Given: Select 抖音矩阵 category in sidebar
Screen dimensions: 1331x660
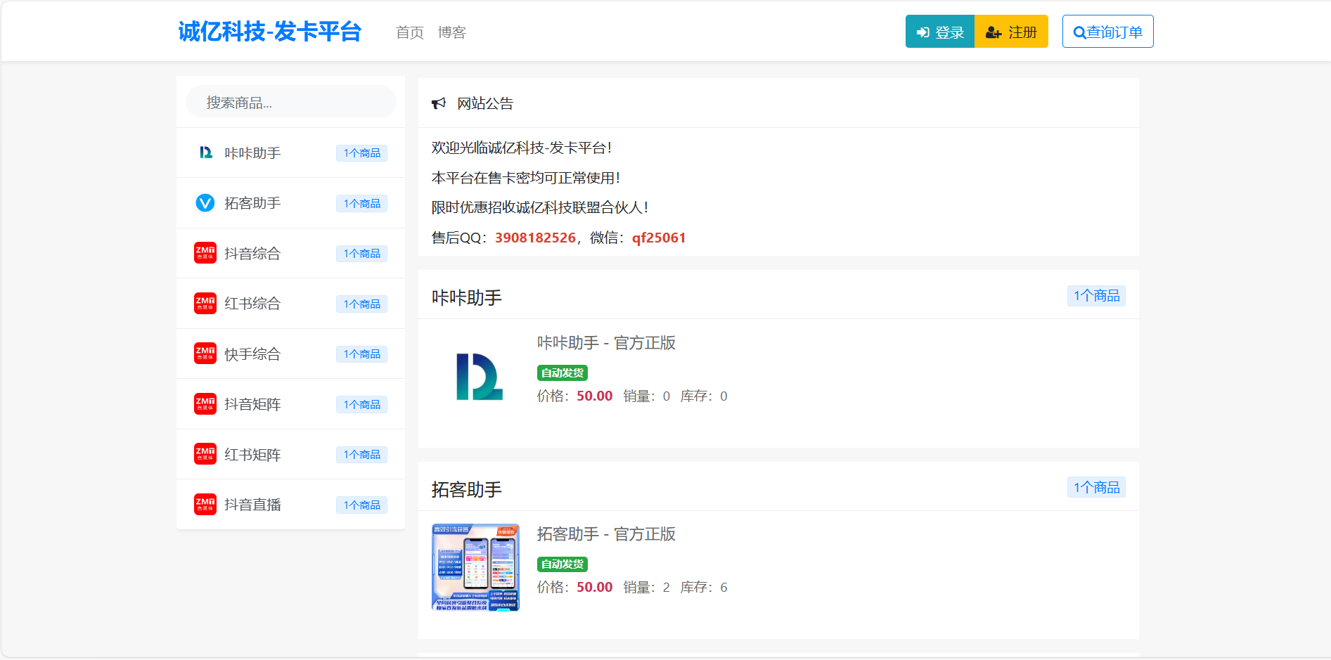Looking at the screenshot, I should (290, 404).
